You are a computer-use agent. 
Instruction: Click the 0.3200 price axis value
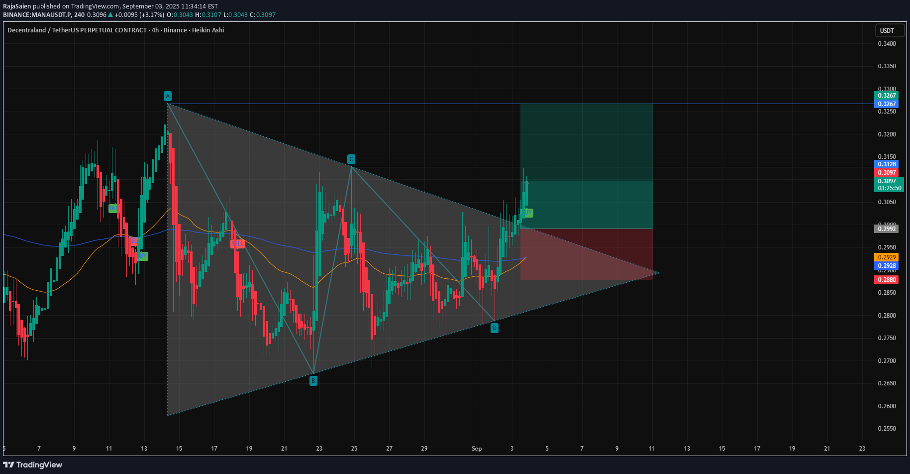[x=887, y=134]
